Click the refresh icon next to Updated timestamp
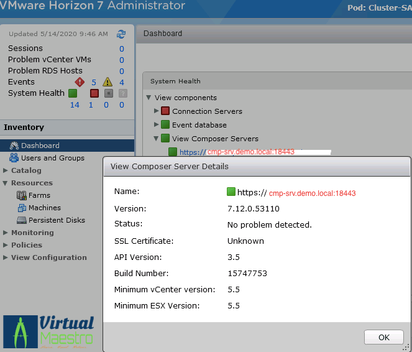The image size is (412, 352). tap(121, 34)
